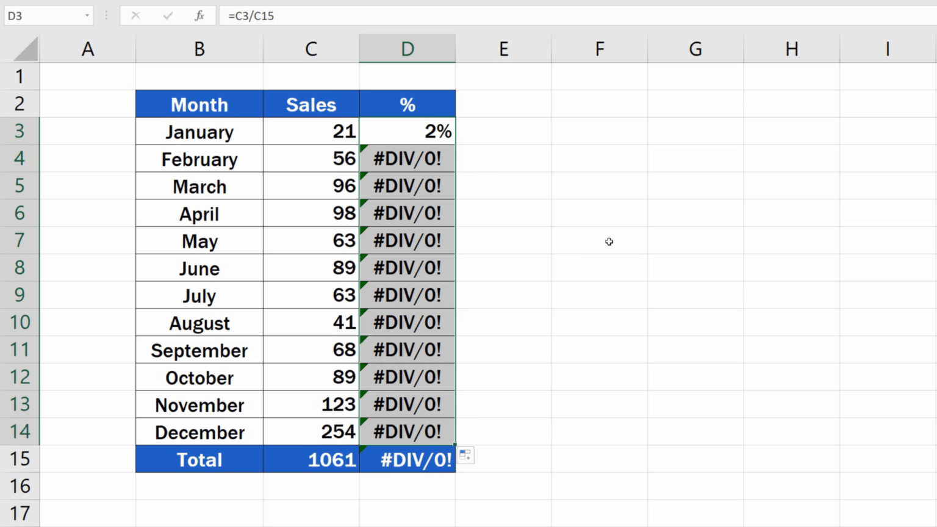Click the Cancel (X) icon beside formula bar
937x527 pixels.
(x=136, y=15)
